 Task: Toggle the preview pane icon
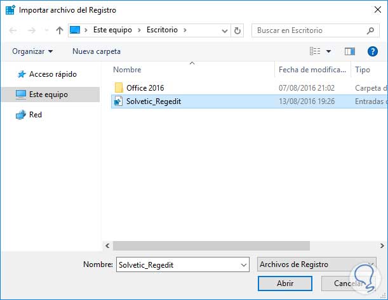point(349,51)
